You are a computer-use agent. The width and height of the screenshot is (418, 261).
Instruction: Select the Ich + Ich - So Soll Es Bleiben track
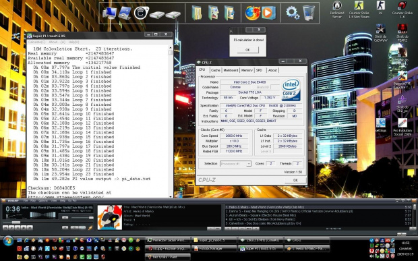tap(319, 219)
